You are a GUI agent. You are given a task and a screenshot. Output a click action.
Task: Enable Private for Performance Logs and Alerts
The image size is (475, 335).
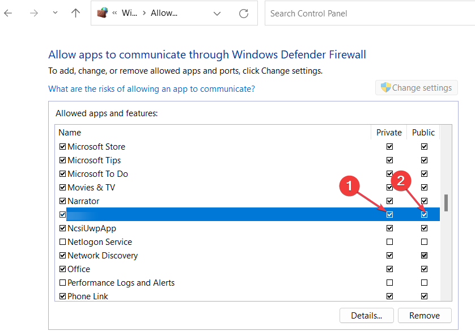(389, 283)
